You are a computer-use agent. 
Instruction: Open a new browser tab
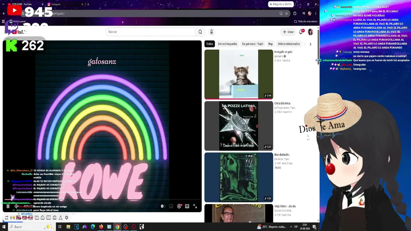88,4
